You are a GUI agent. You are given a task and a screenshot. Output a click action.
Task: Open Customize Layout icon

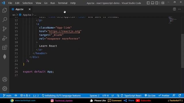pos(163,3)
